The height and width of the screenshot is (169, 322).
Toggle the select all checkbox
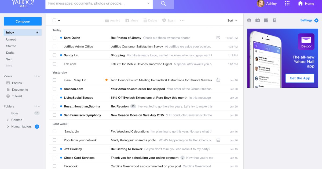click(x=54, y=20)
